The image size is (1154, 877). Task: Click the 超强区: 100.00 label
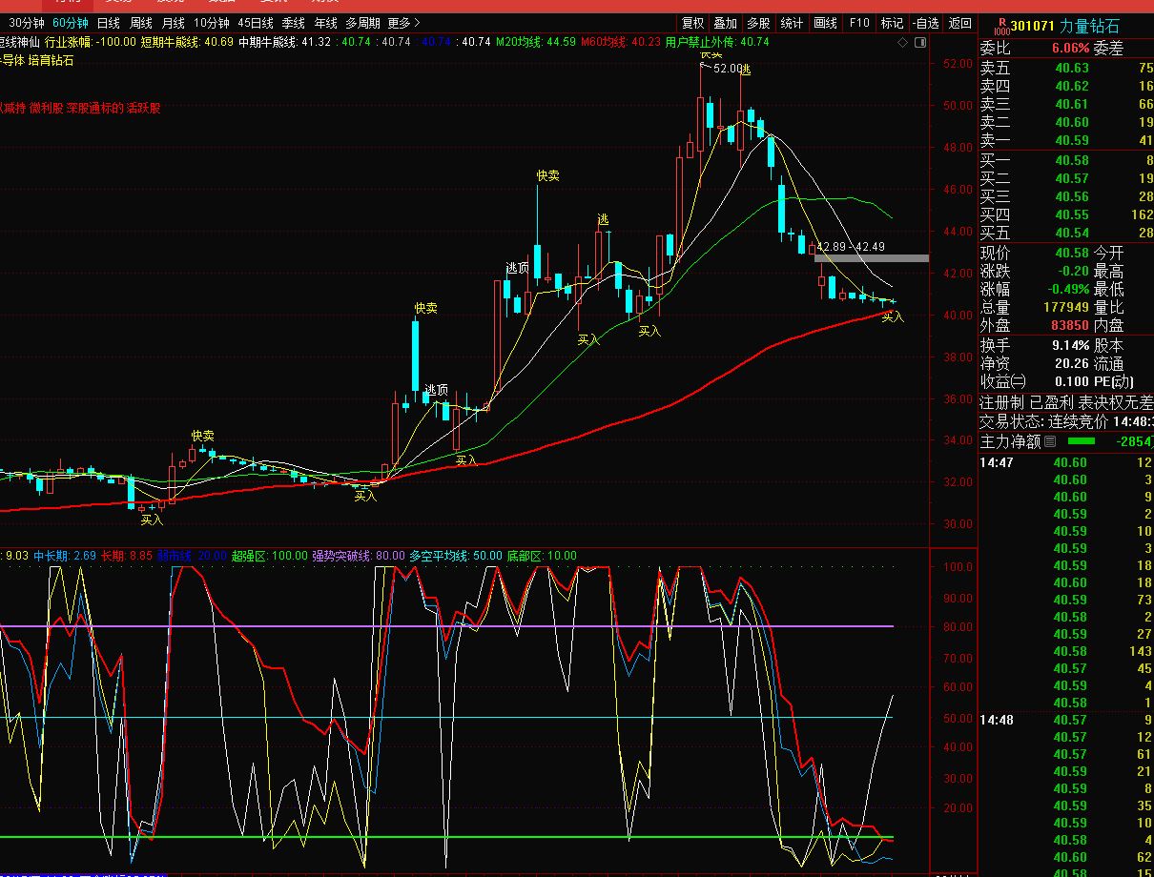coord(269,555)
